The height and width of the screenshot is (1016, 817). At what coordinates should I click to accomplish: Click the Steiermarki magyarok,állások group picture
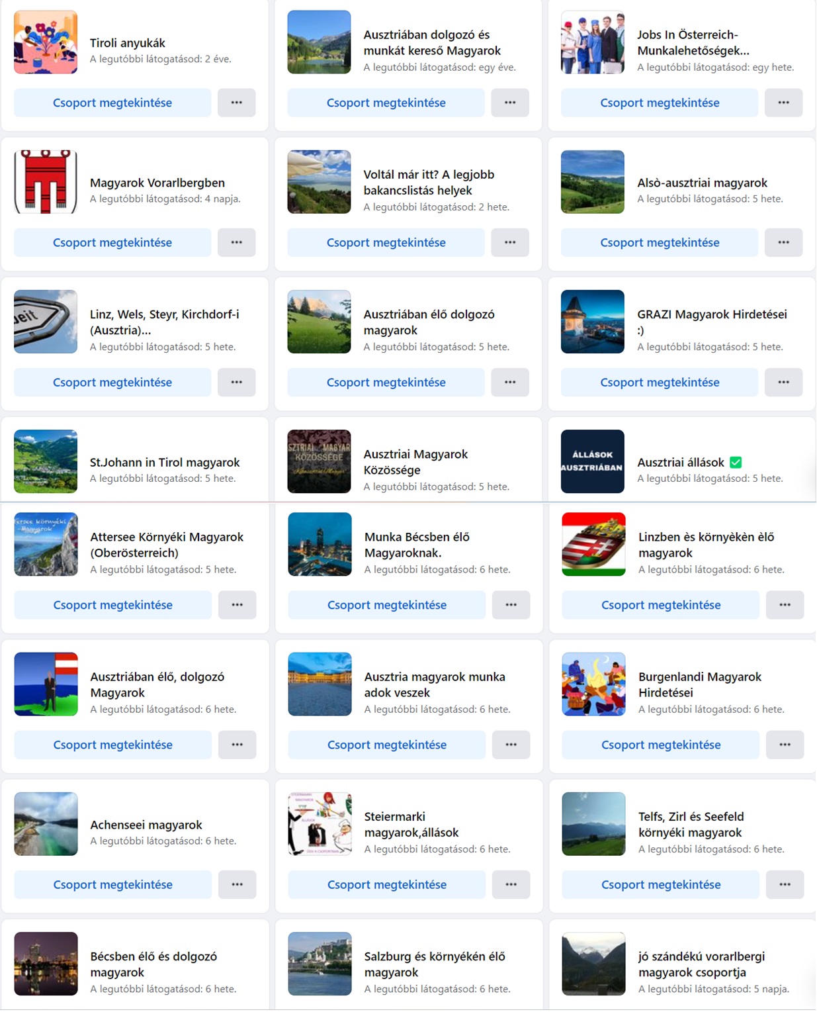[x=320, y=824]
